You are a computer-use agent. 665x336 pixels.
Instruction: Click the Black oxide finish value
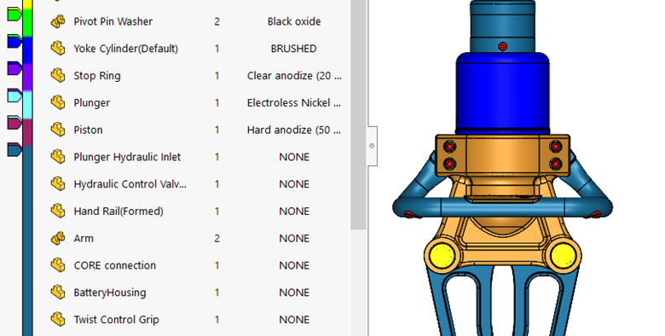point(294,21)
